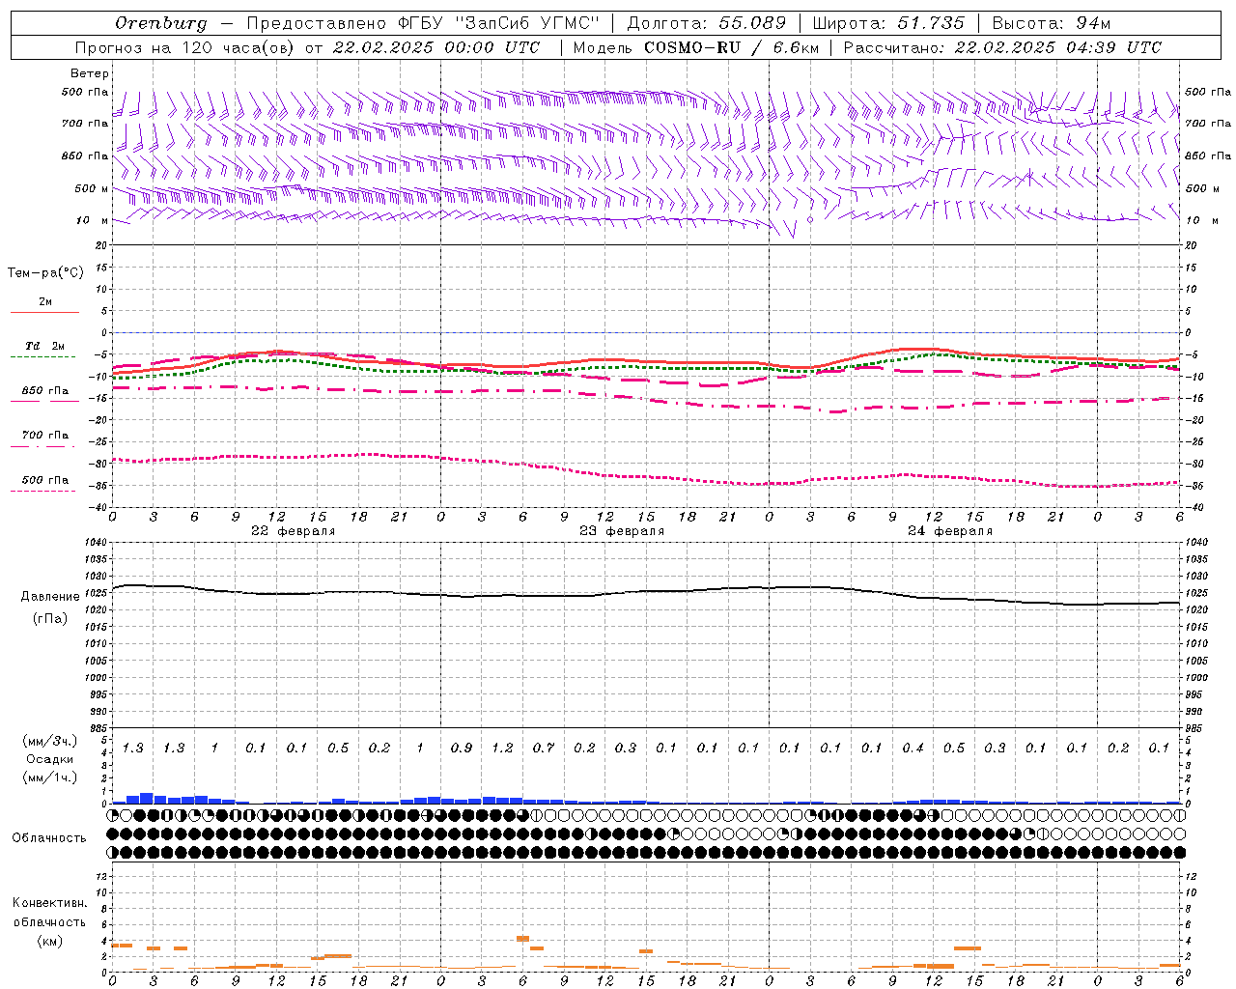The image size is (1236, 989).
Task: Click the "Конвективн." convective cloud label
Action: (x=50, y=903)
